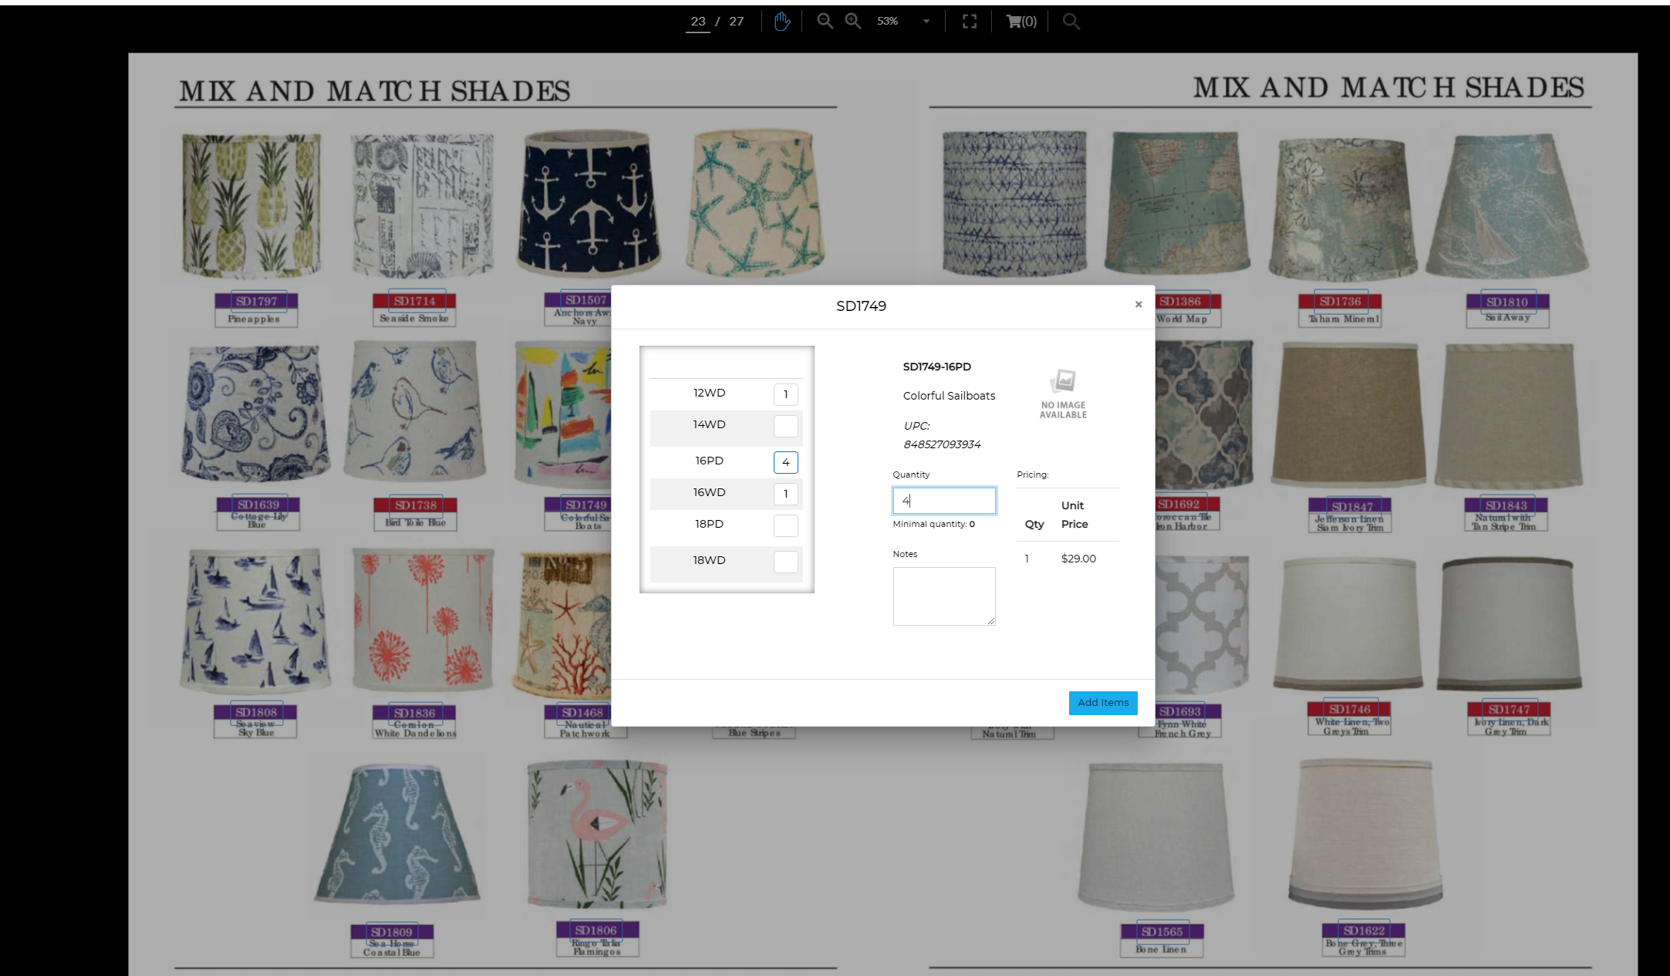This screenshot has width=1670, height=976.
Task: Click the no image available placeholder
Action: 1063,394
